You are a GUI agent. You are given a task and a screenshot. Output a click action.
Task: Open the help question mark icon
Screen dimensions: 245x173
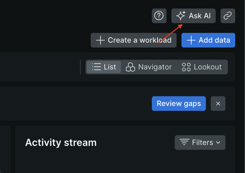coord(159,16)
